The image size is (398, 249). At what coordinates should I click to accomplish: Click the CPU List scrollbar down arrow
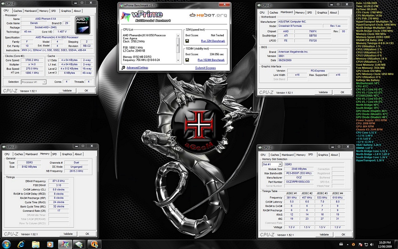tap(178, 60)
